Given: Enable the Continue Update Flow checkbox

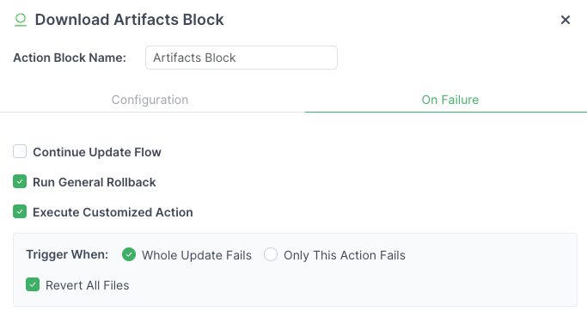Looking at the screenshot, I should [x=20, y=151].
